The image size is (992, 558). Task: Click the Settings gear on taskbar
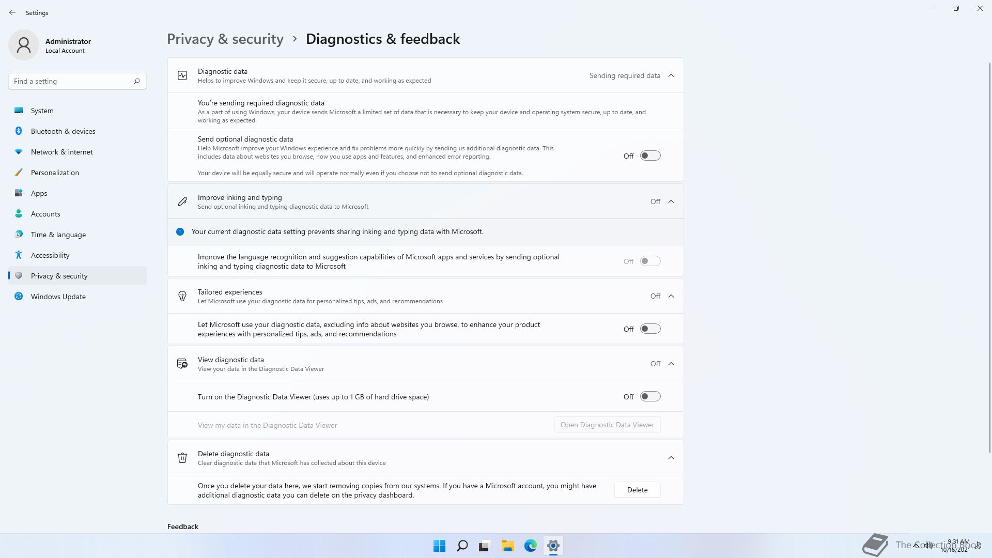553,546
